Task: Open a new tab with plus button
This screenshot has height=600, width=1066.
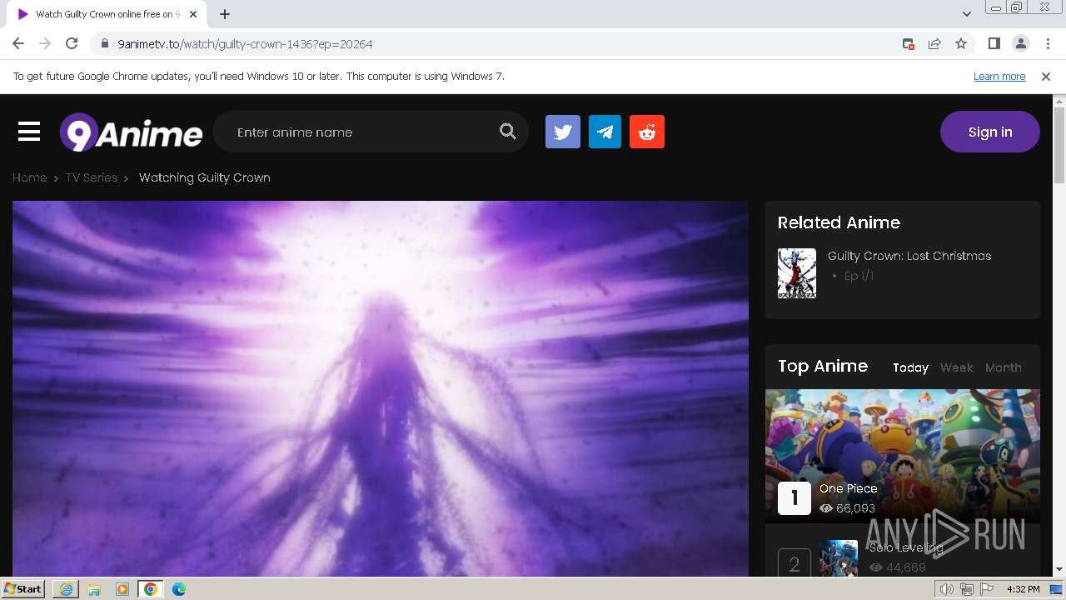Action: tap(225, 14)
